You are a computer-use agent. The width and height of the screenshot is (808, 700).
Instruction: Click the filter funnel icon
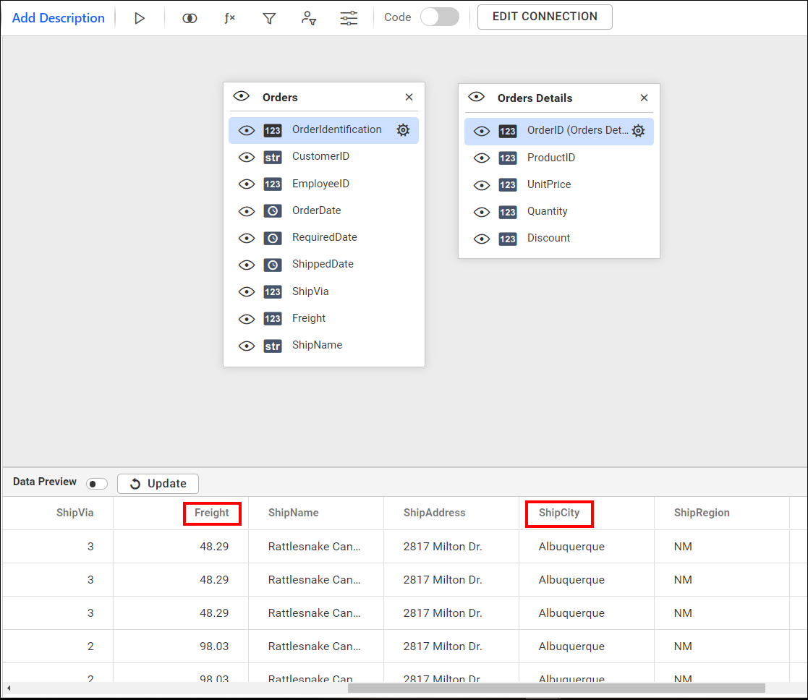coord(269,18)
